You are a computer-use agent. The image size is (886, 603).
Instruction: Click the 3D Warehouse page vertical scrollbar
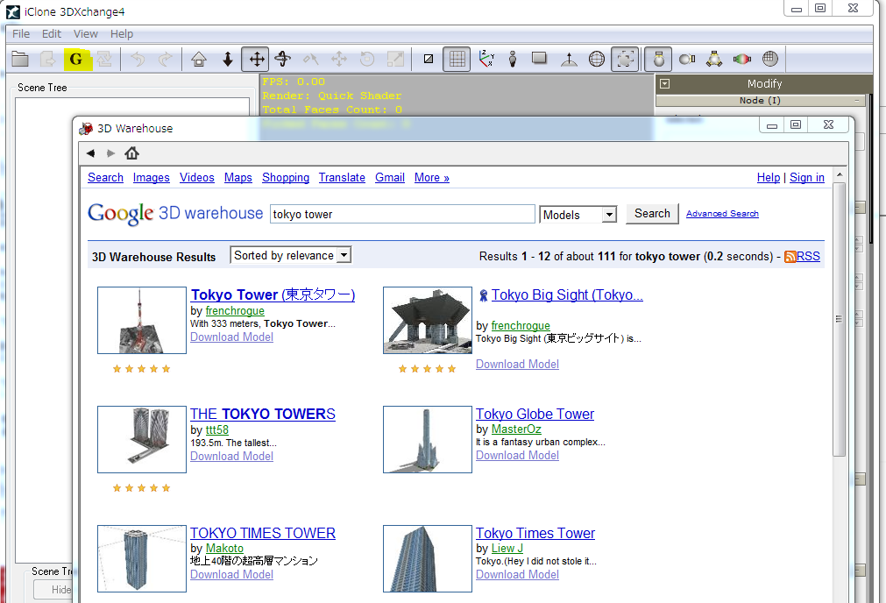(839, 318)
